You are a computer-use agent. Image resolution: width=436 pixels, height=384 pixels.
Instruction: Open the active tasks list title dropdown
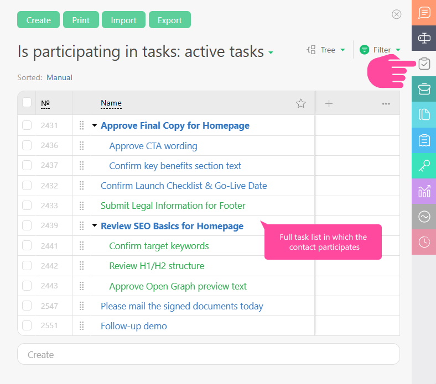point(271,53)
